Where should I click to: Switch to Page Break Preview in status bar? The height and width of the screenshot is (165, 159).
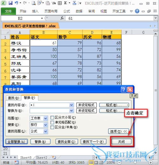[101, 162]
